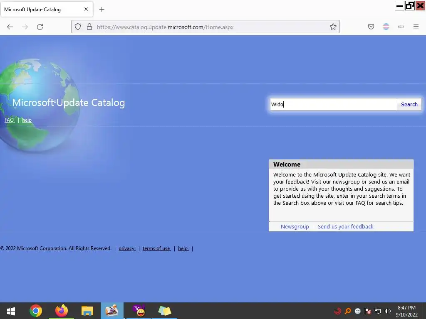The width and height of the screenshot is (426, 319).
Task: Open the clock showing 8:47 PM
Action: coord(407,311)
